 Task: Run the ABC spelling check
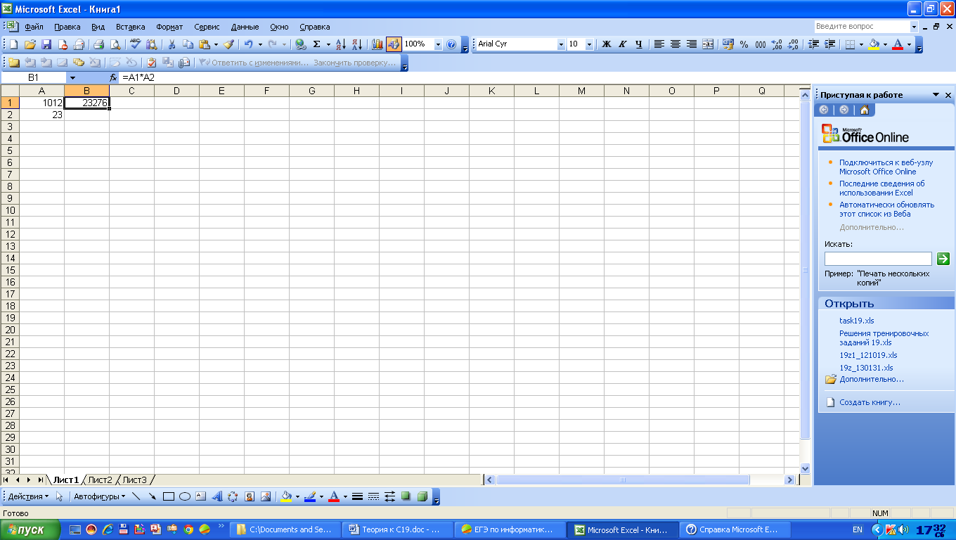point(136,44)
